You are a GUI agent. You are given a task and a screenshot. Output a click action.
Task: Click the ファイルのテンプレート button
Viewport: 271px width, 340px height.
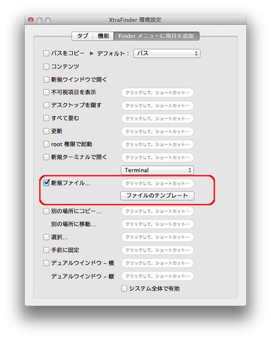(x=157, y=196)
